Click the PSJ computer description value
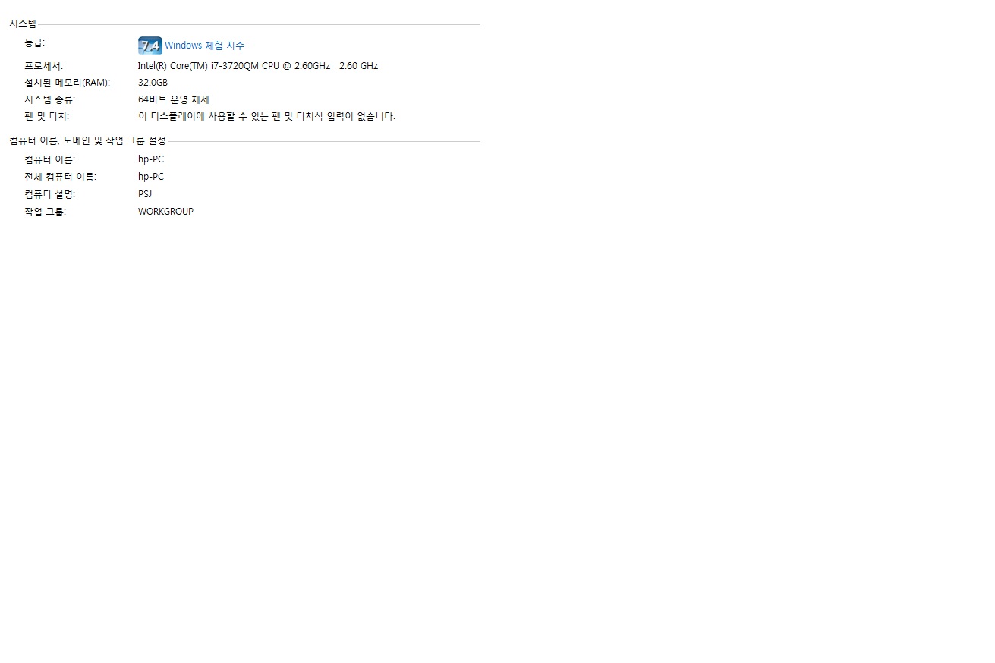 [x=145, y=194]
